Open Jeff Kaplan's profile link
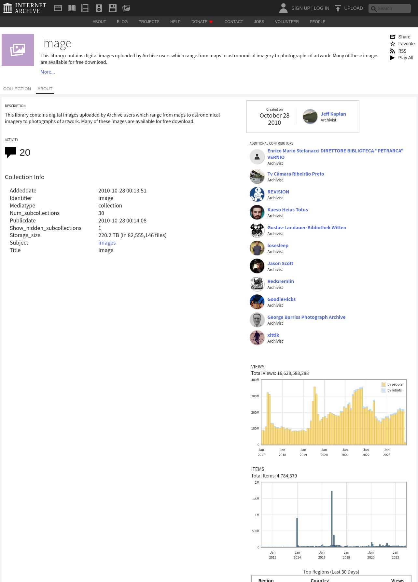418x582 pixels. (333, 114)
